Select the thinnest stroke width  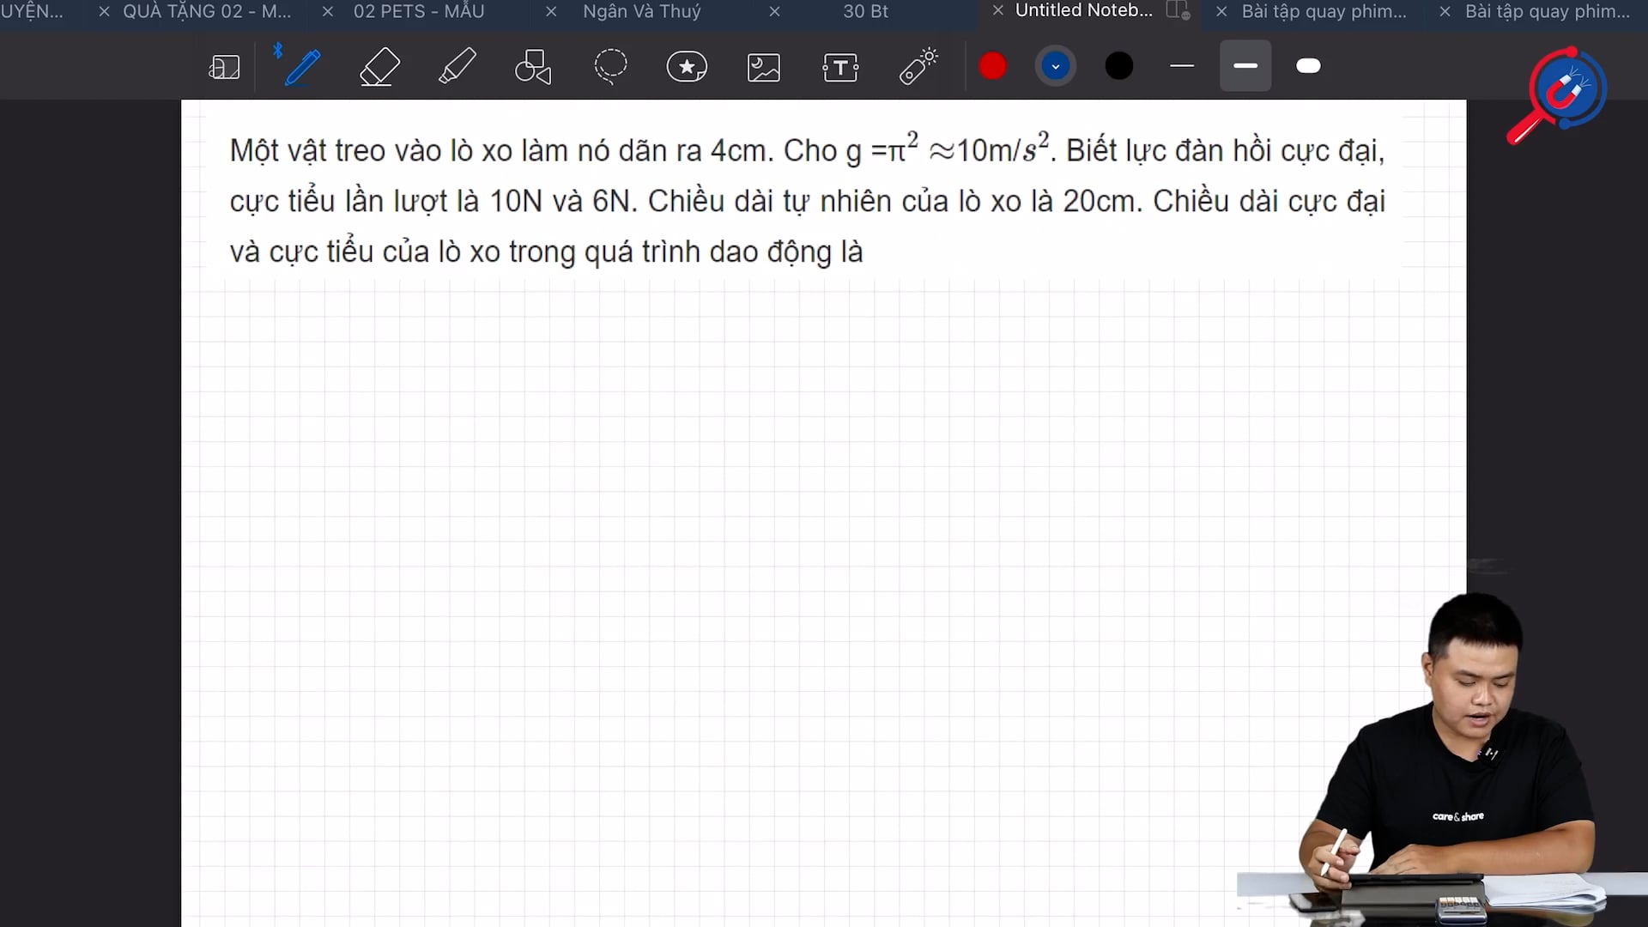coord(1182,66)
